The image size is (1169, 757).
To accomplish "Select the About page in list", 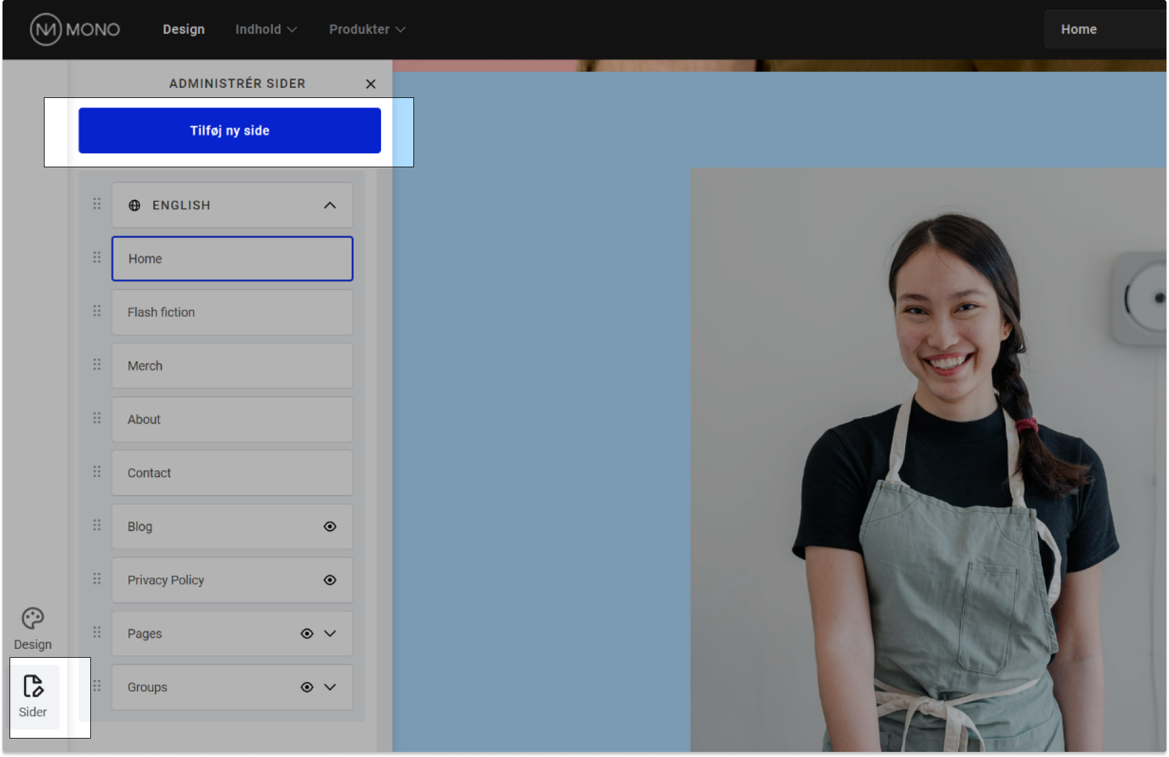I will point(232,420).
